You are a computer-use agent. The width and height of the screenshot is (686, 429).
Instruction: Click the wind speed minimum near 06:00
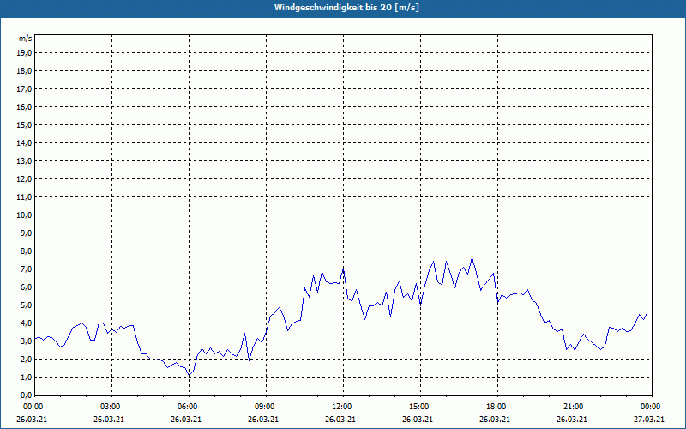click(189, 375)
